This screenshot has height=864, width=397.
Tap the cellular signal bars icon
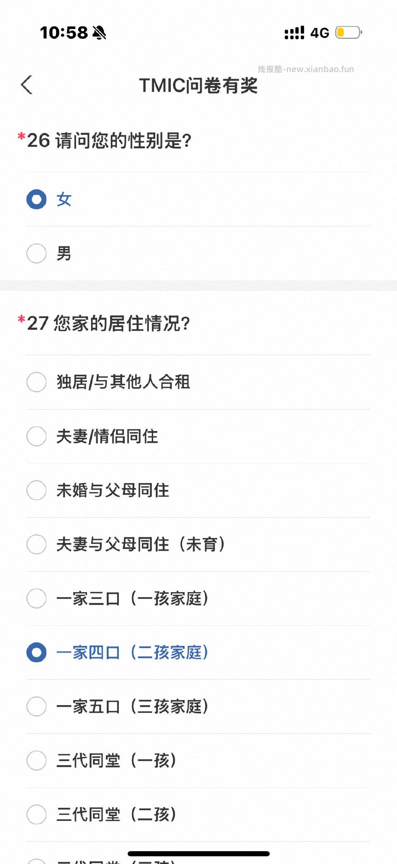pos(294,33)
